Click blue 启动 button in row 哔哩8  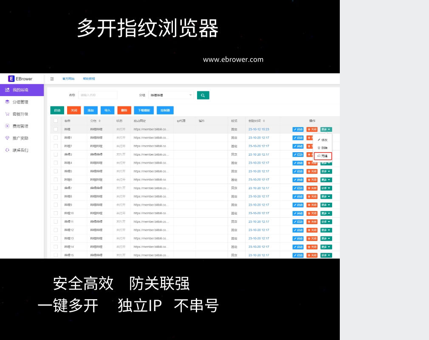[298, 196]
